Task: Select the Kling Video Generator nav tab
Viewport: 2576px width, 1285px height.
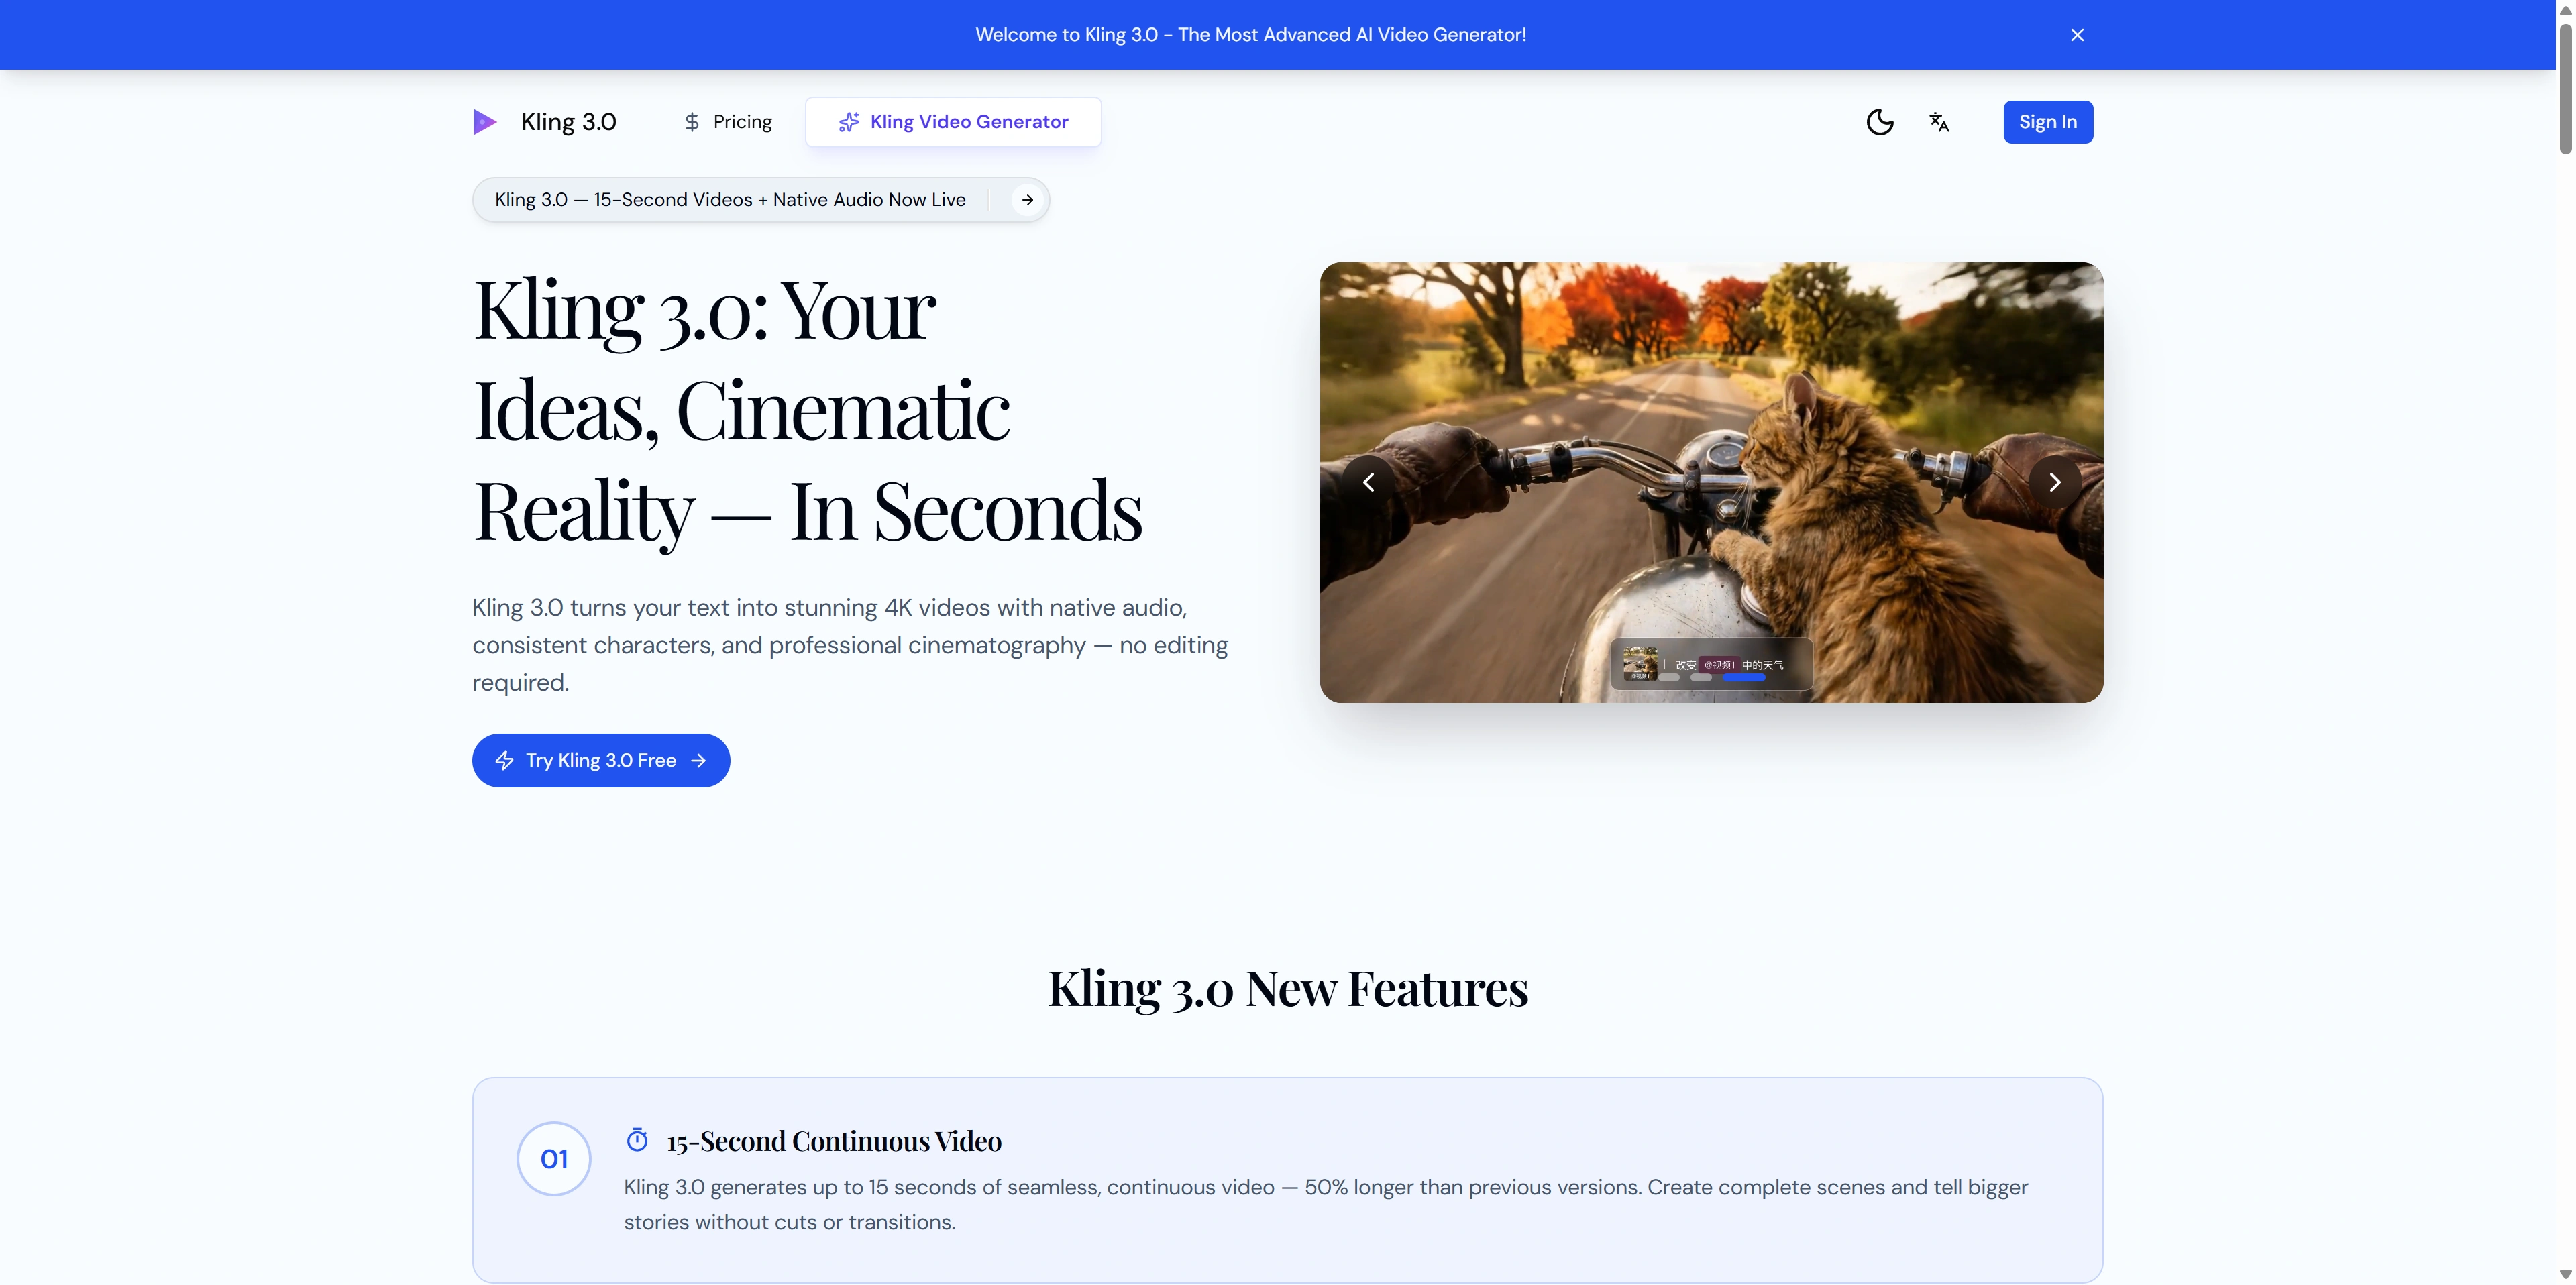Action: point(953,122)
